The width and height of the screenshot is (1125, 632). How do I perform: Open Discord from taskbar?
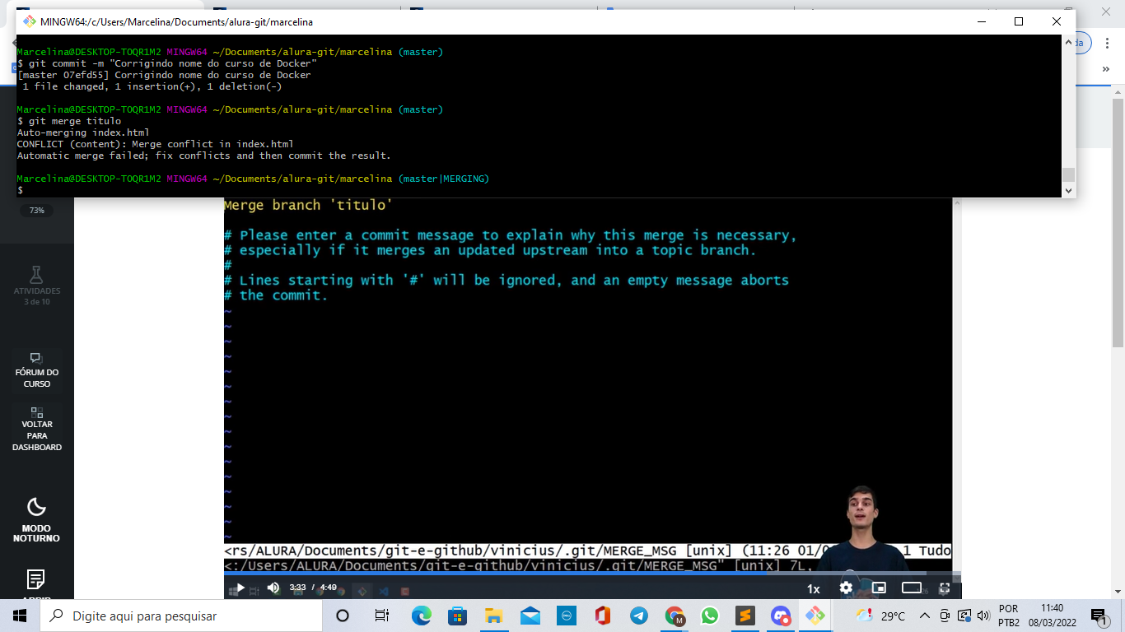pos(781,616)
